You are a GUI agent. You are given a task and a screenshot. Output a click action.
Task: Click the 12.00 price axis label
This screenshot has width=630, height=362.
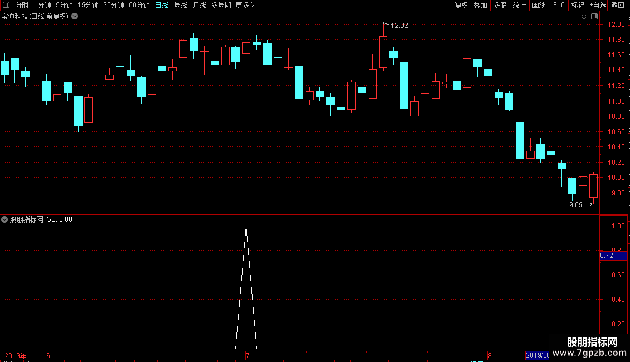pyautogui.click(x=616, y=24)
